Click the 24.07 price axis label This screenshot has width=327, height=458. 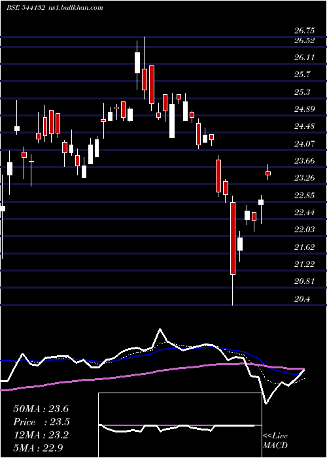pos(304,144)
